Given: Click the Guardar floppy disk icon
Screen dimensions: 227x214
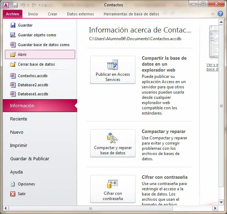Looking at the screenshot, I should pos(13,25).
